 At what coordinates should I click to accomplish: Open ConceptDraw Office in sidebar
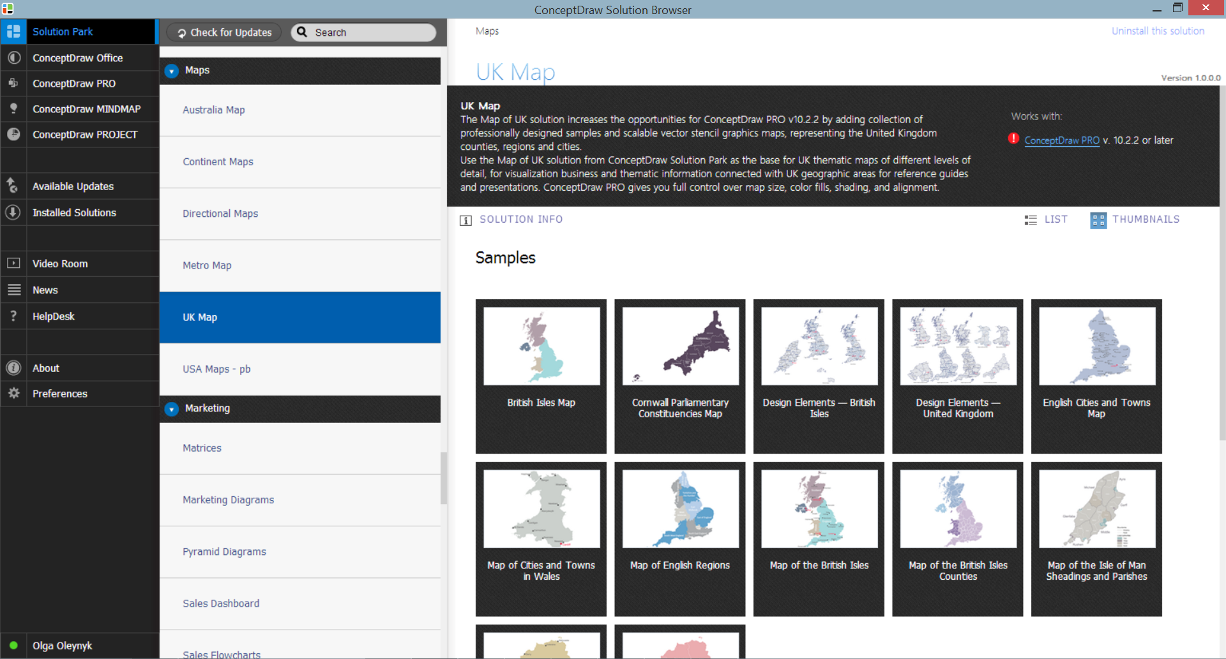pos(80,57)
